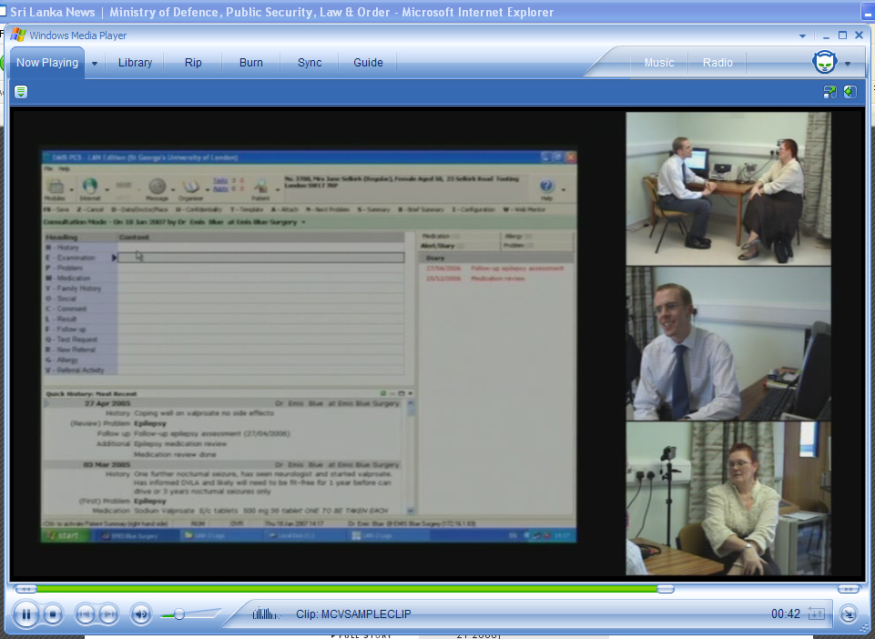Screen dimensions: 875x639
Task: Click the Napster online store icon
Action: [824, 63]
